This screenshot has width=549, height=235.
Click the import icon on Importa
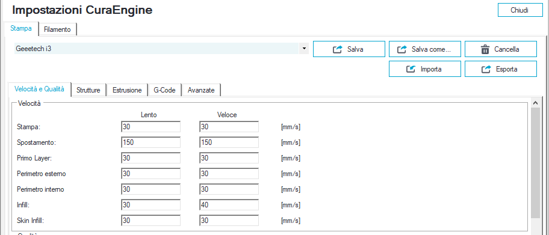(411, 69)
